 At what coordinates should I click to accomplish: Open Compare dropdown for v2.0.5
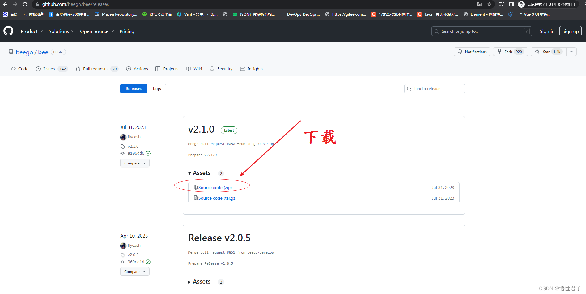pyautogui.click(x=135, y=271)
